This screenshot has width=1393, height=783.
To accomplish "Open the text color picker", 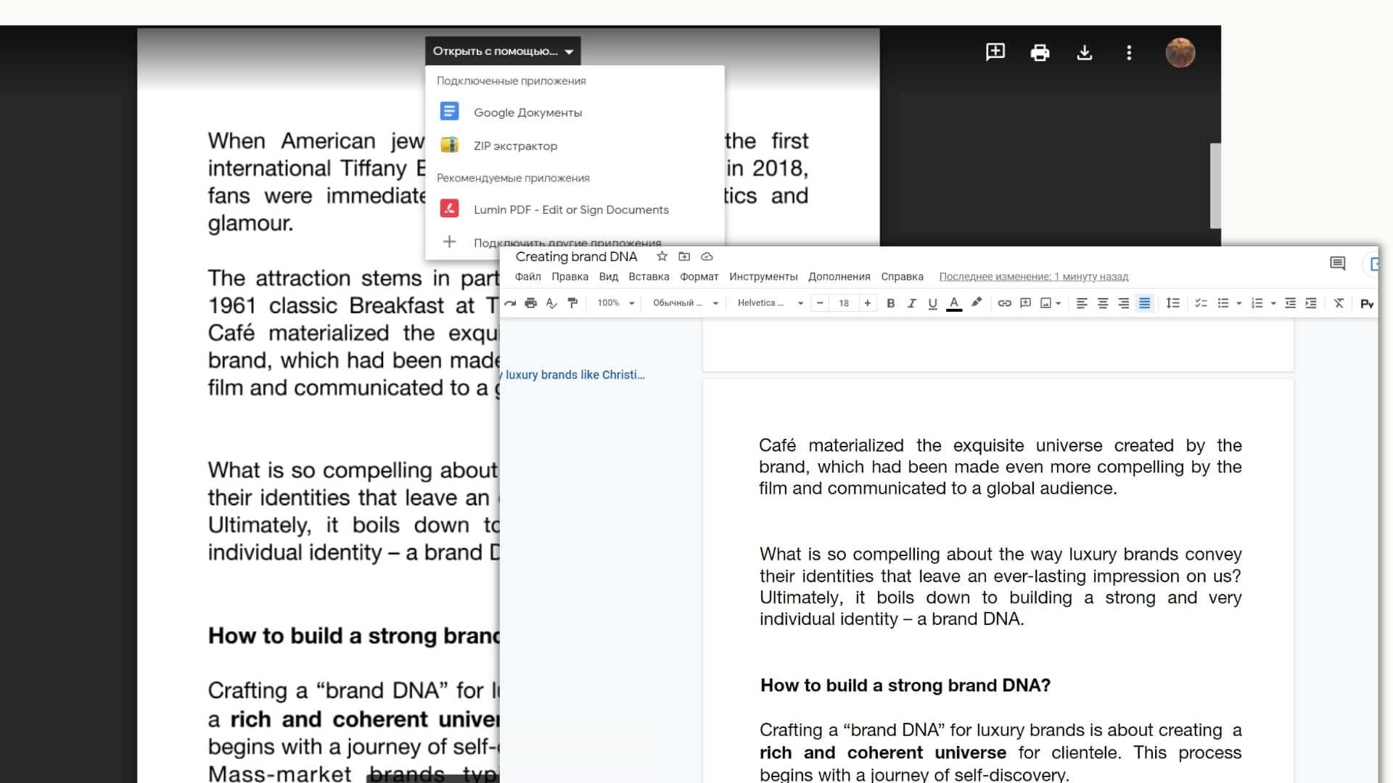I will tap(954, 303).
